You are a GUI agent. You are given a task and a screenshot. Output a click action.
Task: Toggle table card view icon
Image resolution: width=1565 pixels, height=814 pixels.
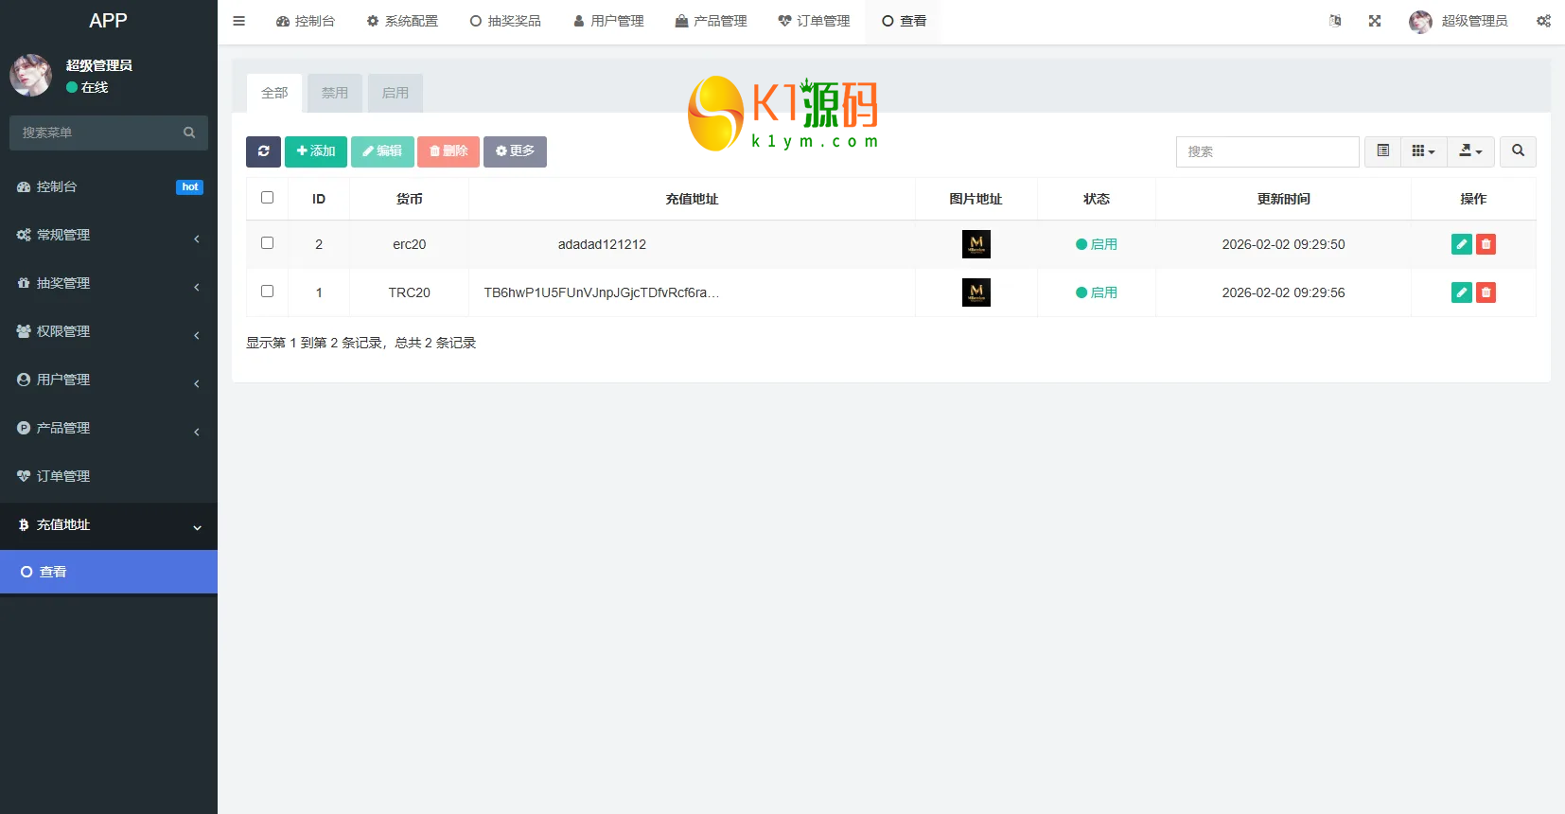coord(1382,151)
